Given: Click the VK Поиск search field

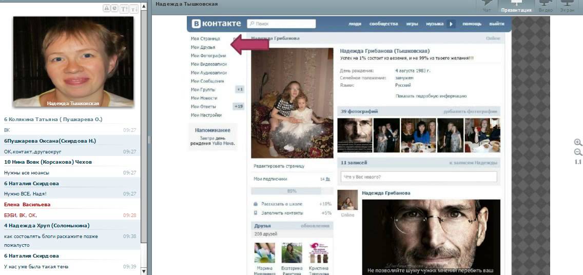Looking at the screenshot, I should click(281, 24).
